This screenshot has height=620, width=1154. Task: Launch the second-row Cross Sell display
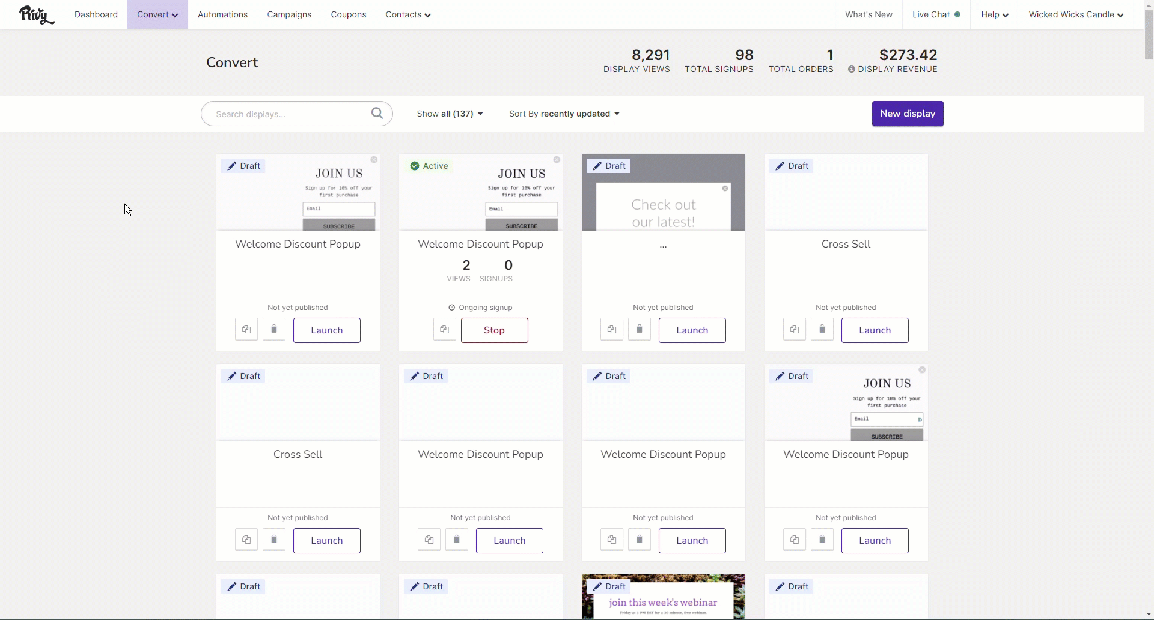(x=327, y=541)
